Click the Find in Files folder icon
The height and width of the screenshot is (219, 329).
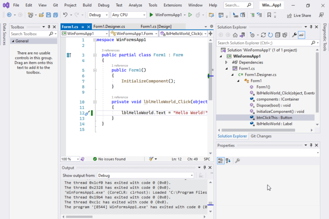tap(211, 15)
